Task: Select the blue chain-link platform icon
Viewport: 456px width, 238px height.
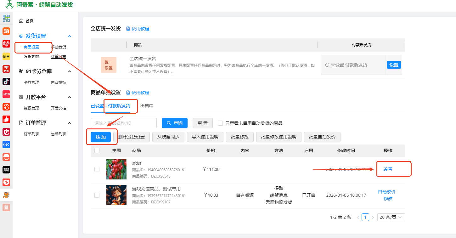Action: (x=6, y=144)
